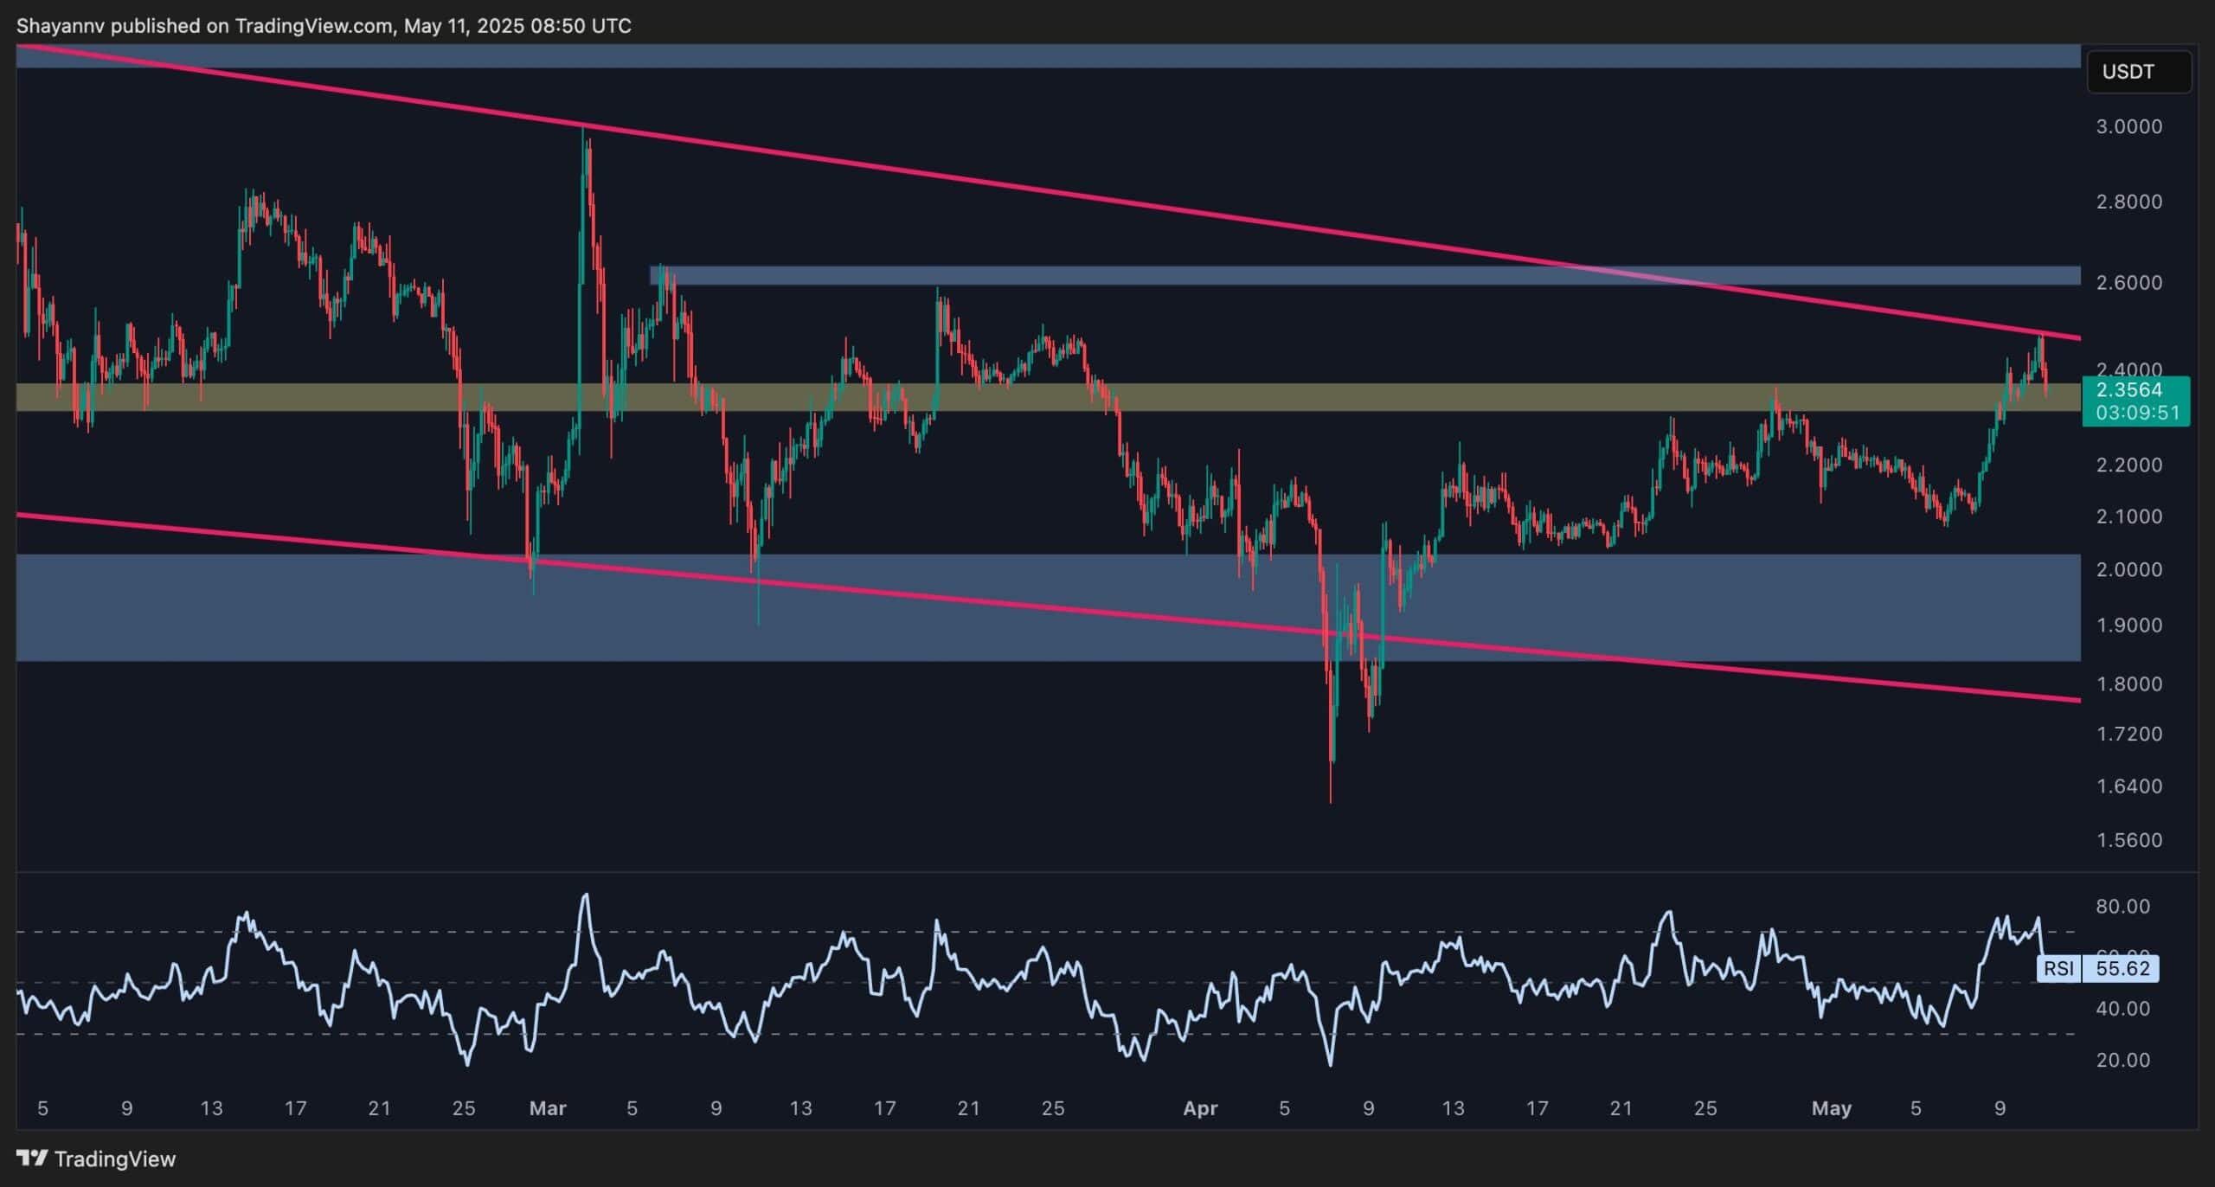The width and height of the screenshot is (2215, 1187).
Task: Click the RSI 20.00 scale label
Action: click(x=2122, y=1060)
